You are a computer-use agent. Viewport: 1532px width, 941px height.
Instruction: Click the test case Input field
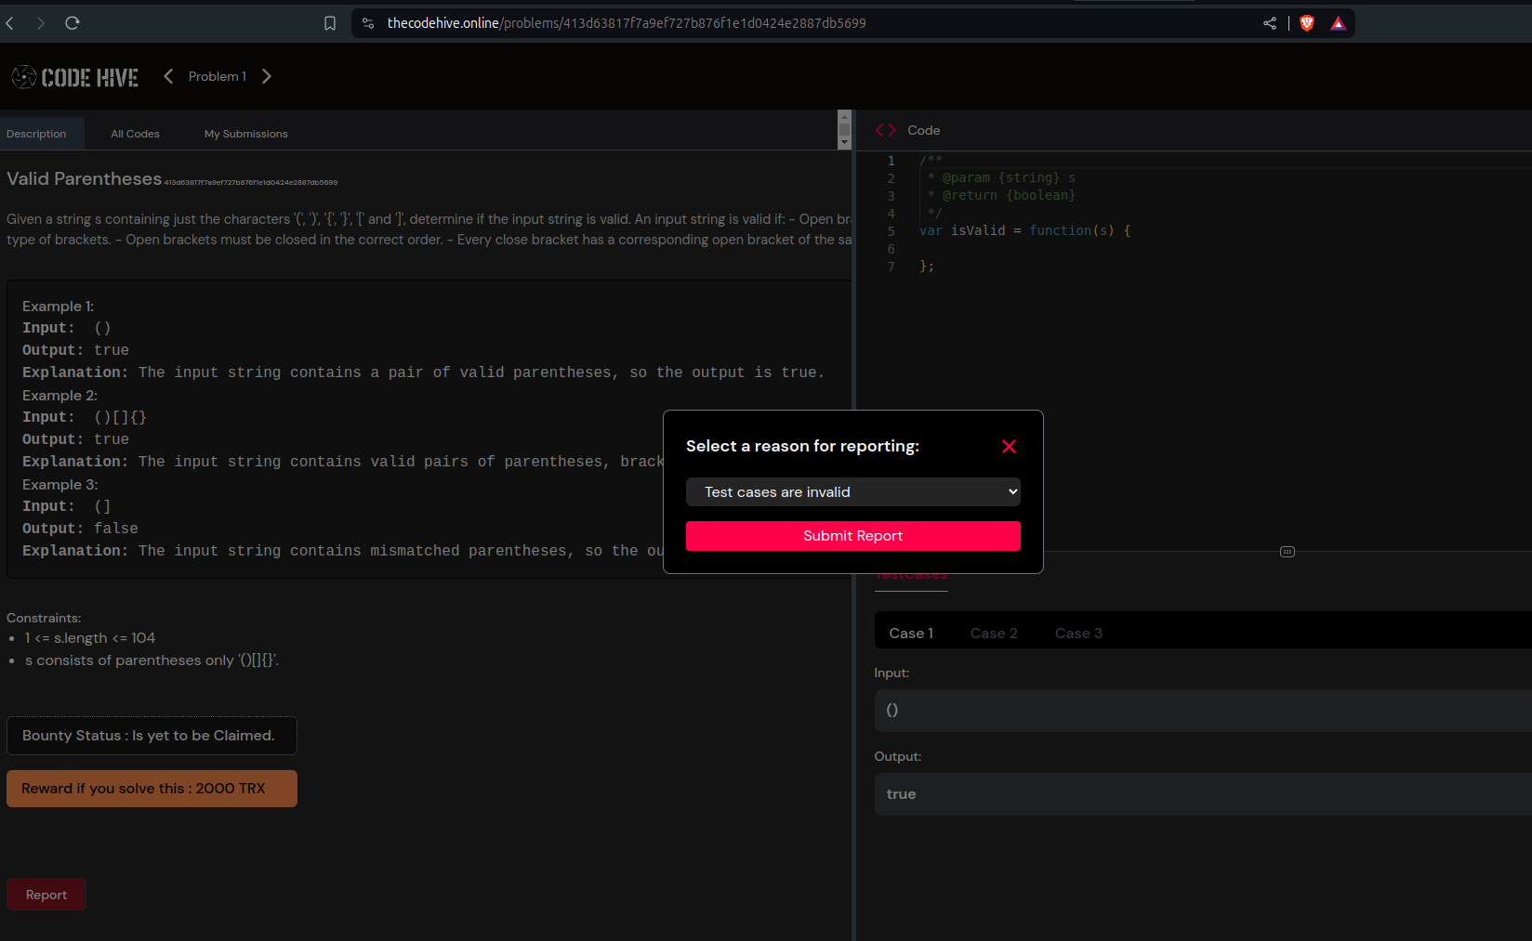pyautogui.click(x=1203, y=711)
